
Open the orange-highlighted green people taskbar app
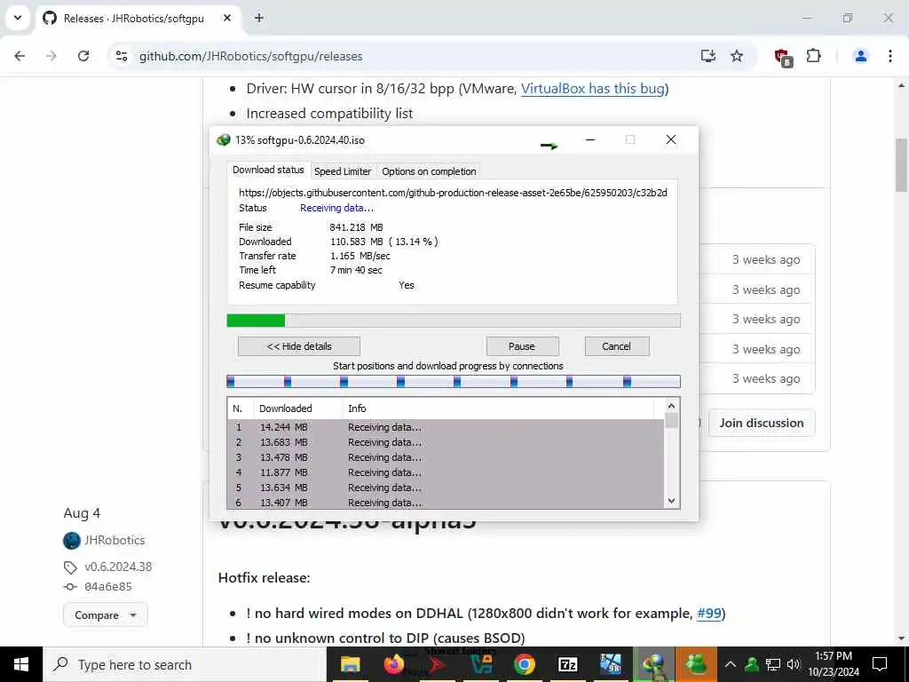point(696,664)
